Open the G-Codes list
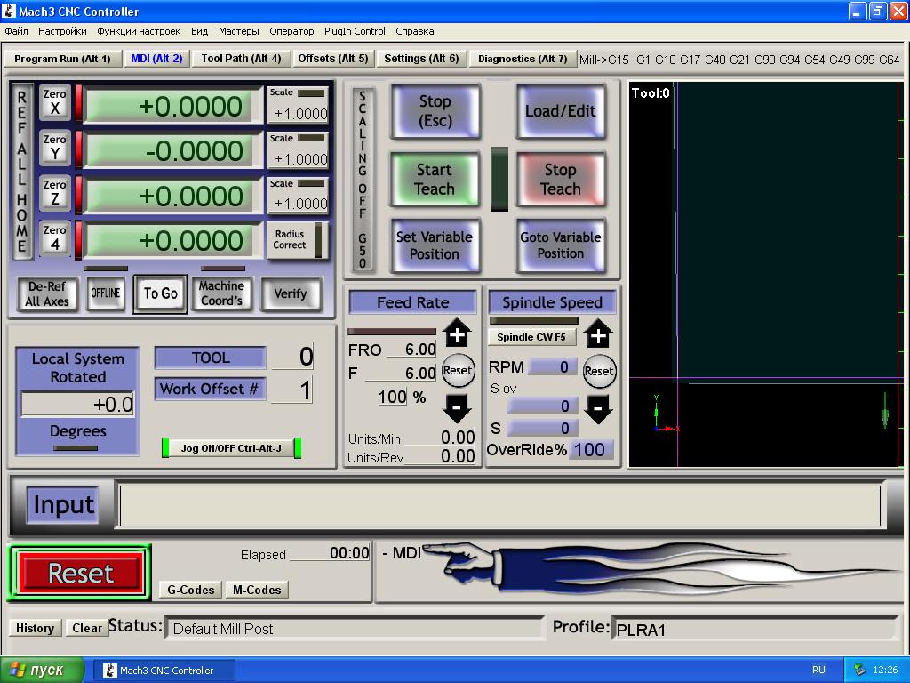 pos(190,590)
